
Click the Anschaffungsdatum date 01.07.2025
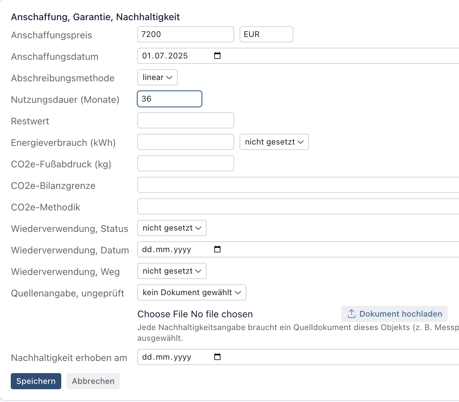pos(165,56)
